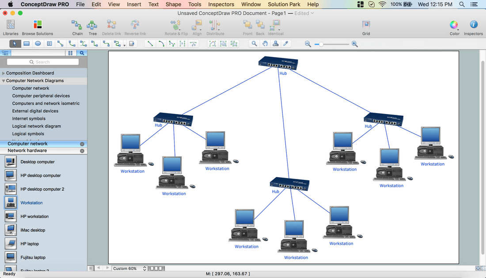This screenshot has width=486, height=278.
Task: Collapse the Computer Network Diagrams tree
Action: (4, 80)
